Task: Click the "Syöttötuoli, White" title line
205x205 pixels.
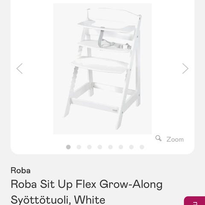Action: 58,199
